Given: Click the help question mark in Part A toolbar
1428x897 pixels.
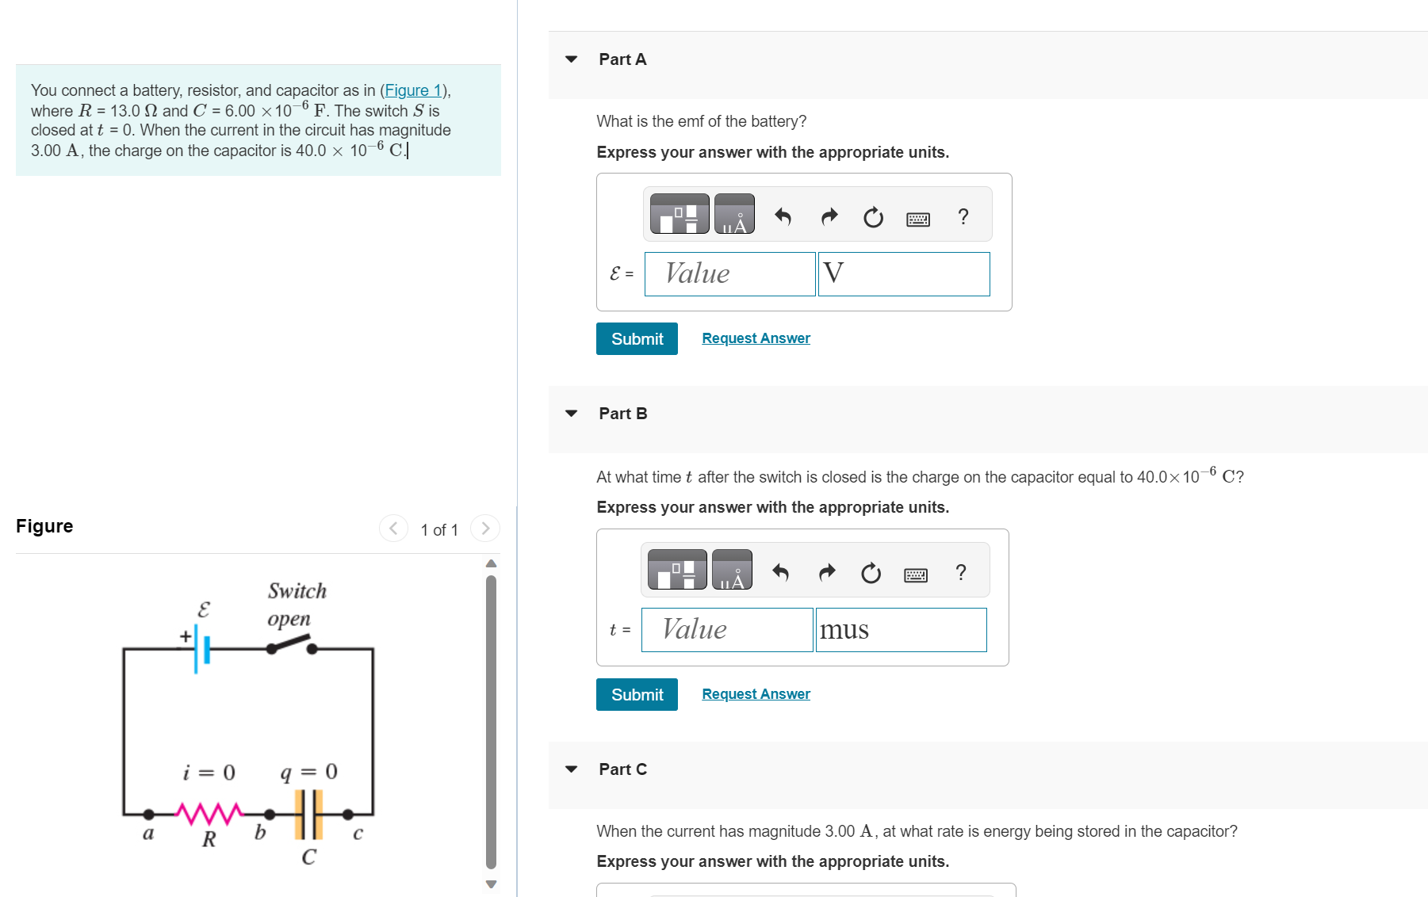Looking at the screenshot, I should [963, 216].
